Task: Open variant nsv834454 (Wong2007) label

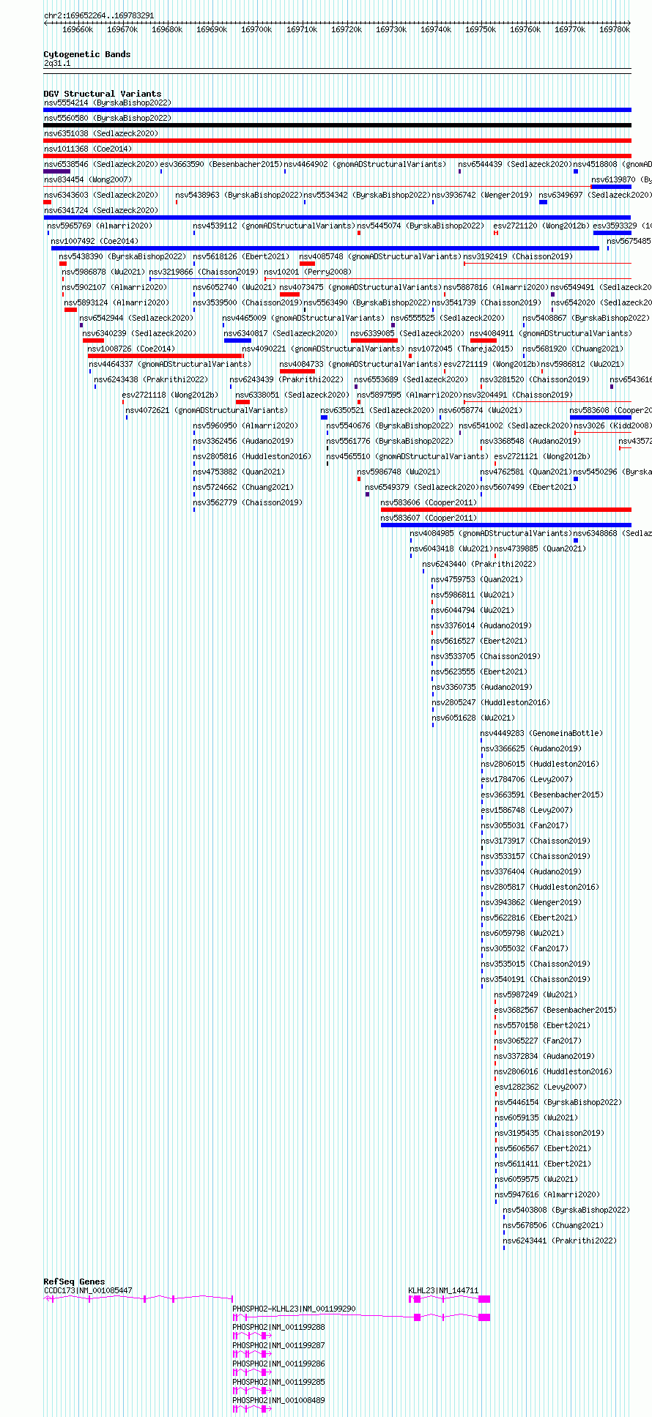Action: click(x=88, y=179)
